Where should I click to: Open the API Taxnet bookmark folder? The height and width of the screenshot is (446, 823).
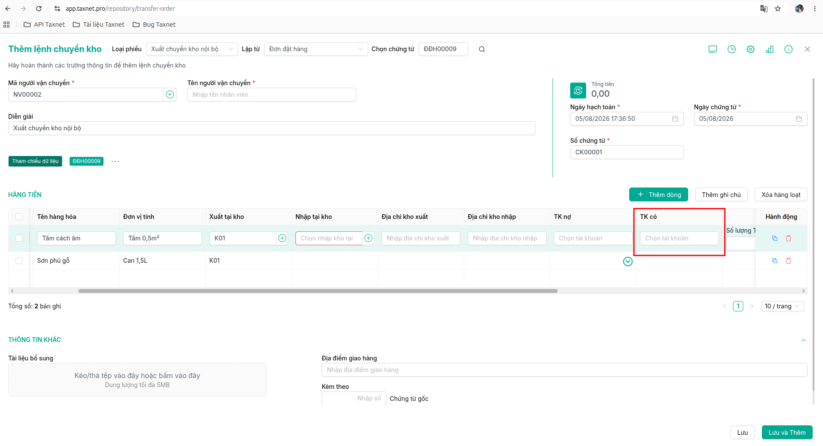(44, 25)
